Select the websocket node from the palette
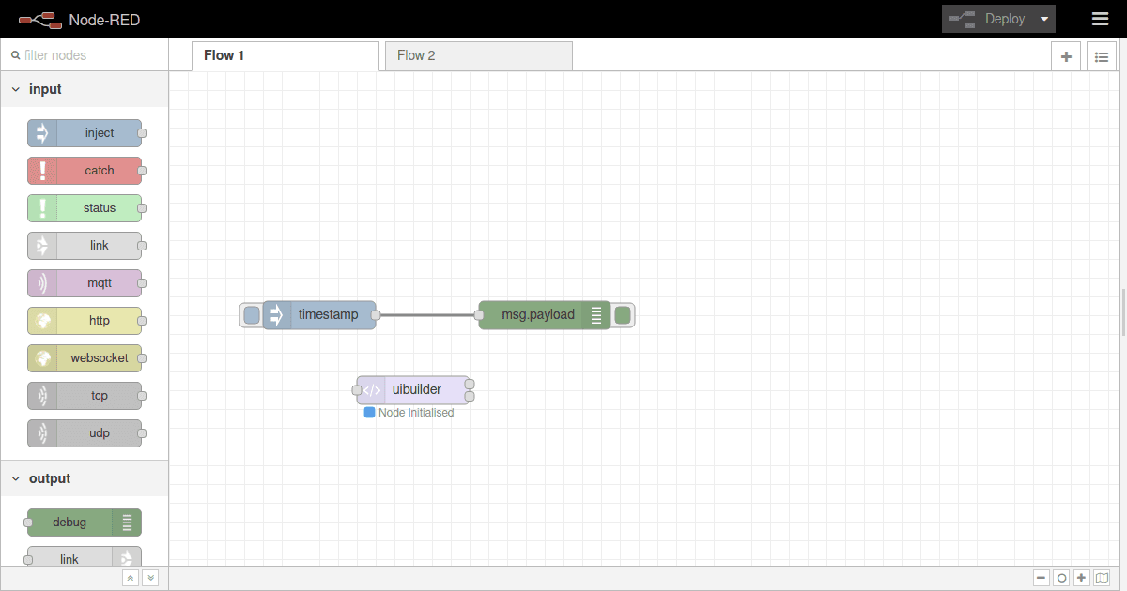This screenshot has height=591, width=1127. coord(85,357)
